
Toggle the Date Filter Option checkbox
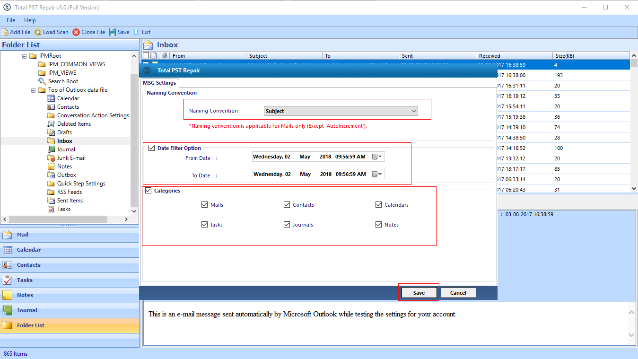(152, 148)
